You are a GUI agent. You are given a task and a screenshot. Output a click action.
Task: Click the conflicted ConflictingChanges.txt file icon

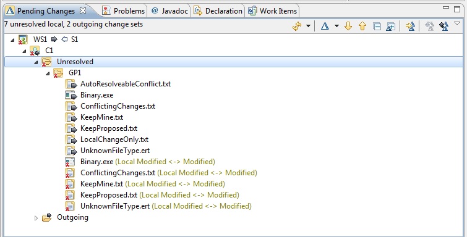(70, 173)
